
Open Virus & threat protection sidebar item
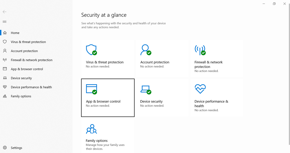pos(28,42)
